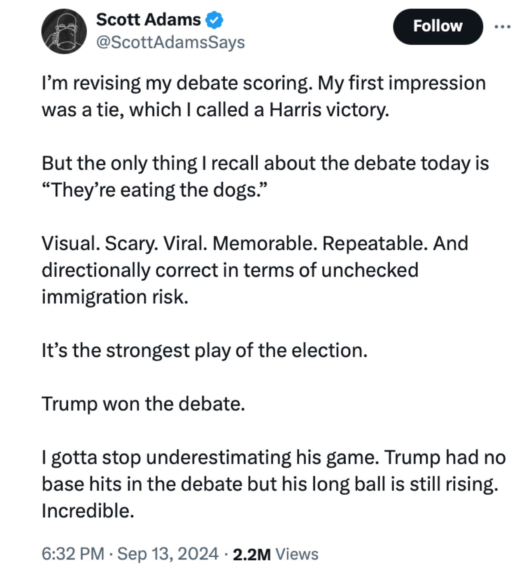Click the word Views after the count
The width and height of the screenshot is (524, 571).
coord(297,555)
